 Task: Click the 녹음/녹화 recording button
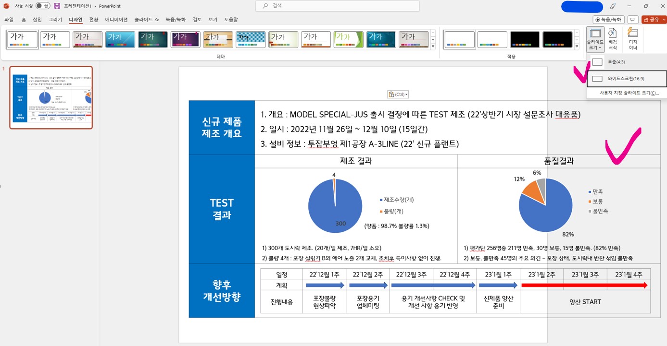pos(608,19)
